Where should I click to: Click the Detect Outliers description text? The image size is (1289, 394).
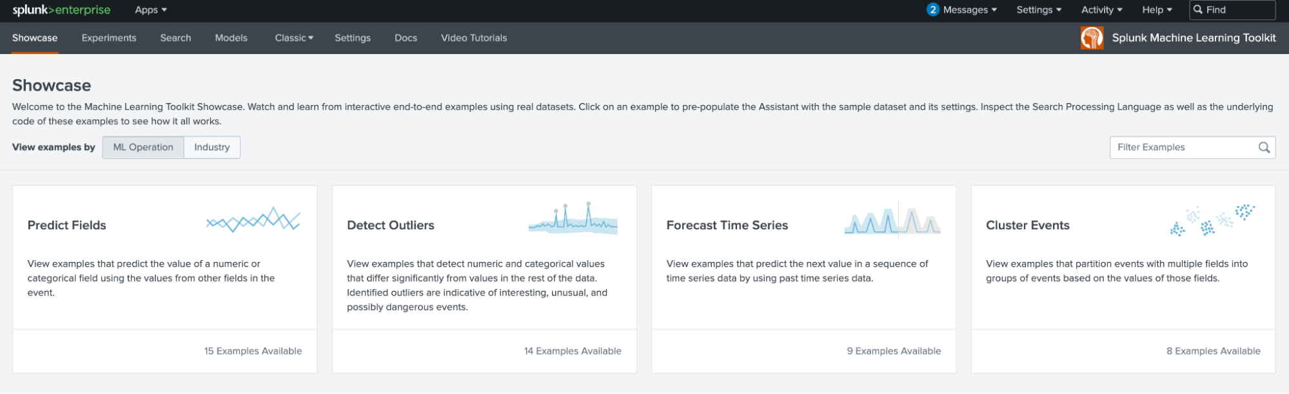point(477,285)
